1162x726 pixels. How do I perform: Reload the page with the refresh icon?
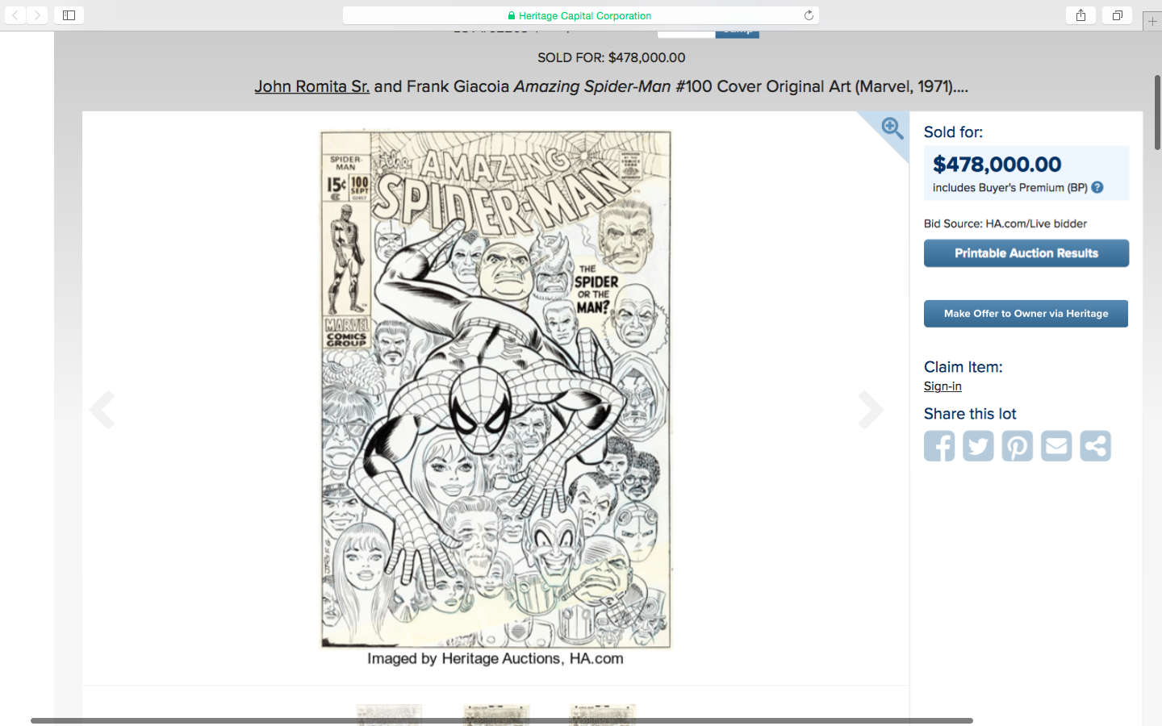[x=809, y=15]
